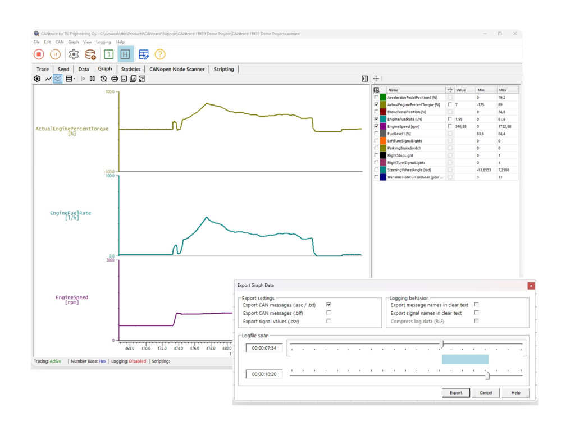Click the logfile span start slider handle
The height and width of the screenshot is (431, 575).
pyautogui.click(x=442, y=344)
